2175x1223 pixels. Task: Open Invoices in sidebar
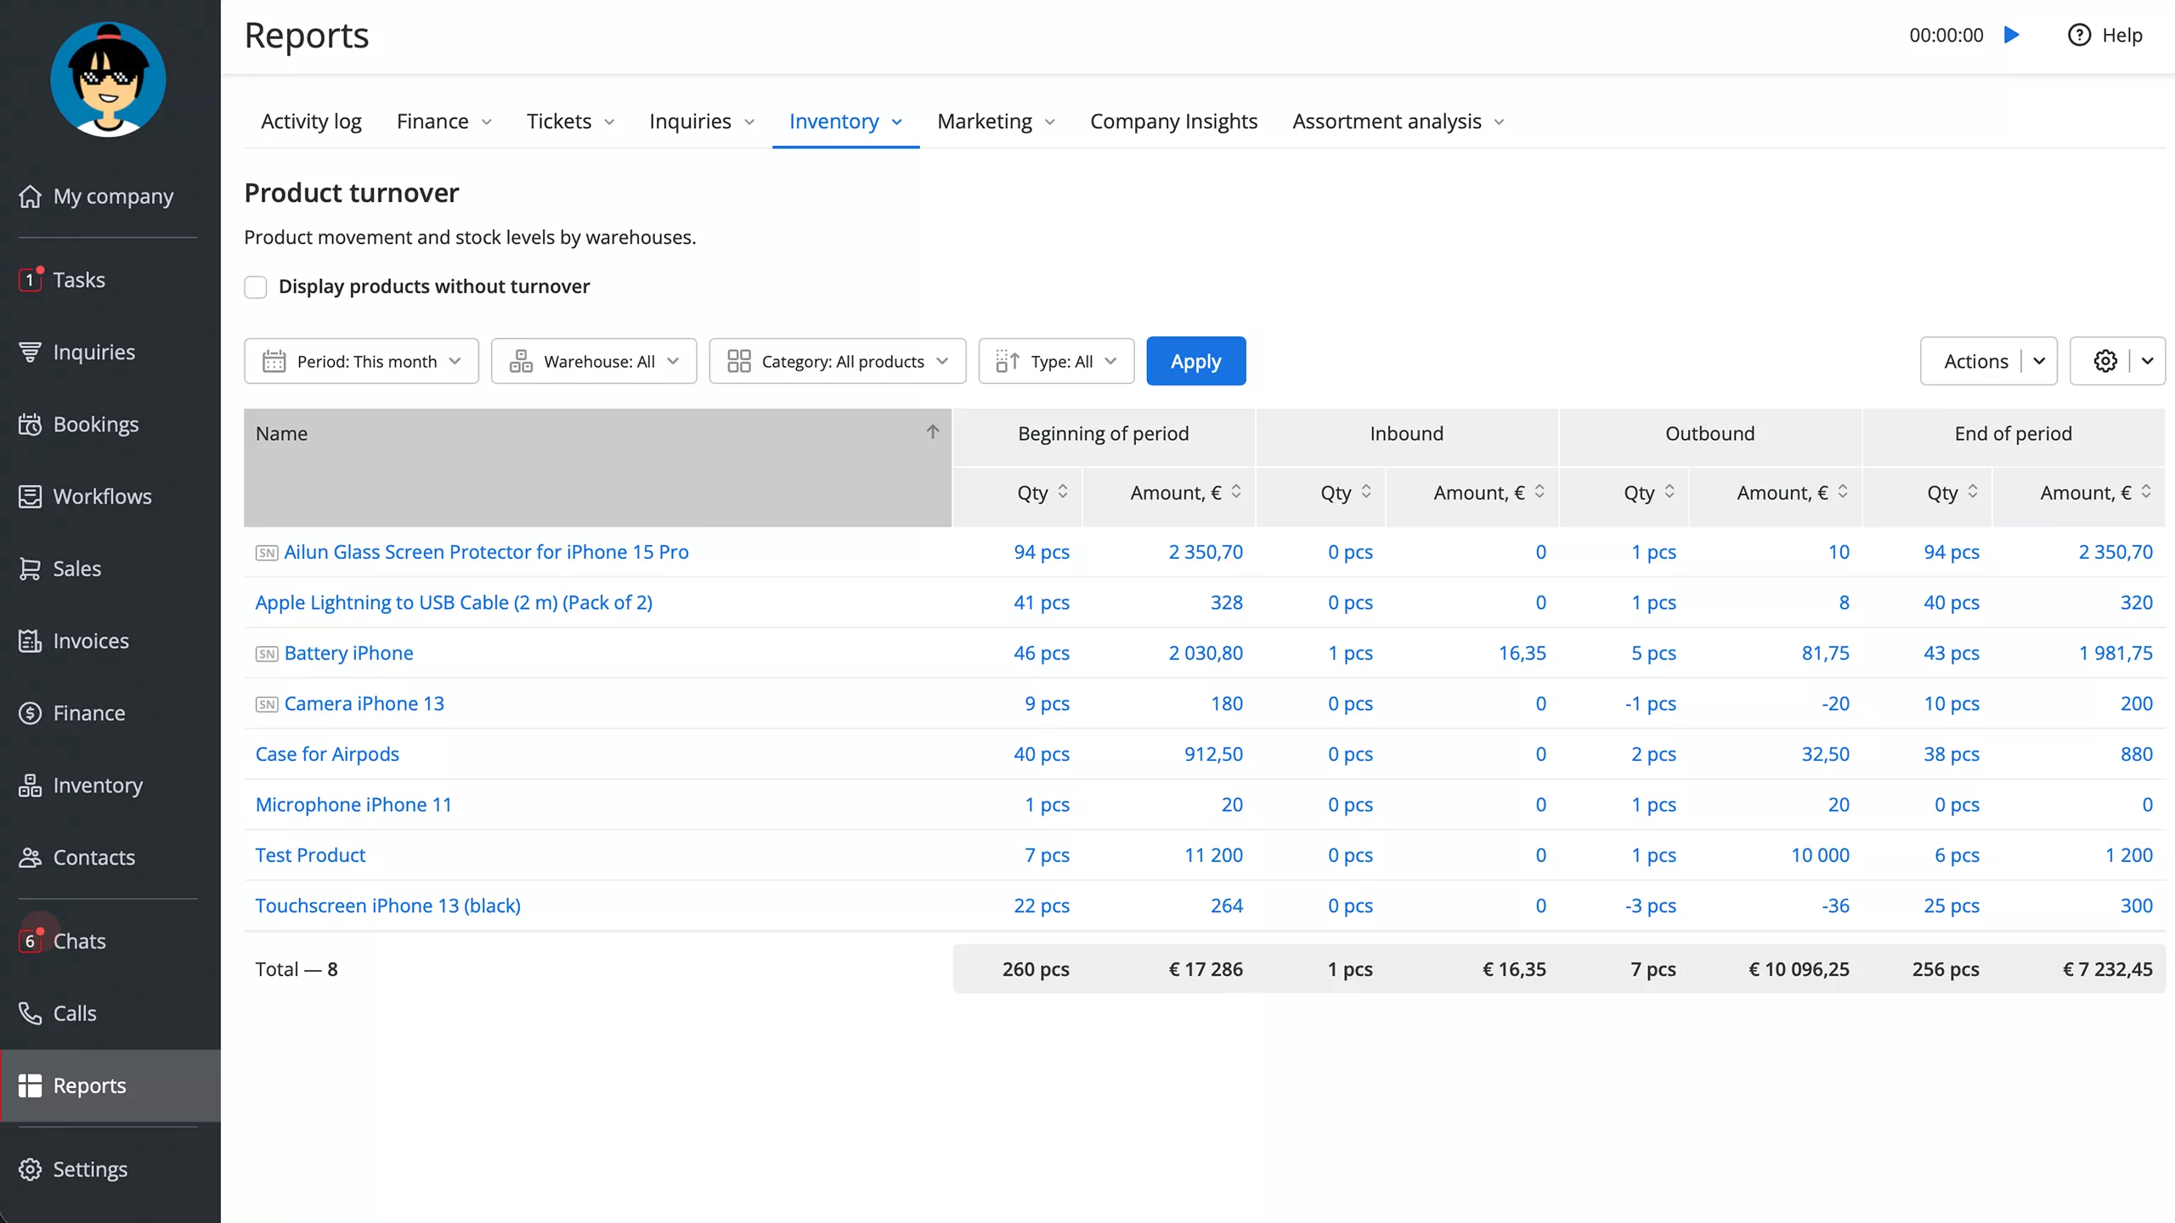point(91,640)
